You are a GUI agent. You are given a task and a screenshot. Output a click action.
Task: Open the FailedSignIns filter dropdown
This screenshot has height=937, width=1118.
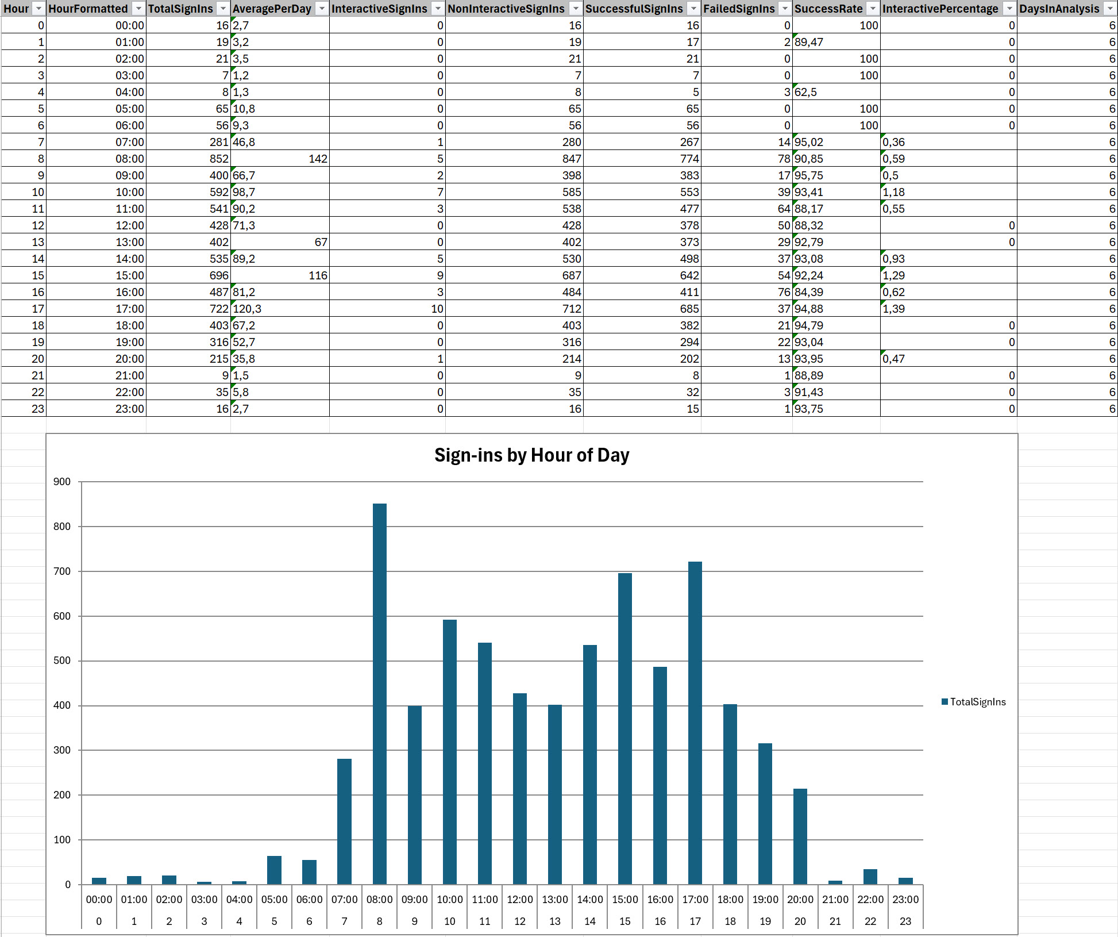785,9
